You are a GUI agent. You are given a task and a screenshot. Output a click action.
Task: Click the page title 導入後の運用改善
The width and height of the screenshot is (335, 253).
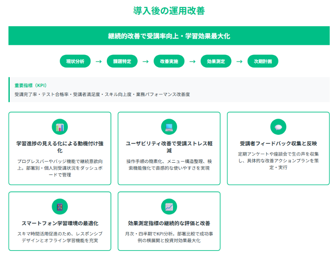pos(169,11)
